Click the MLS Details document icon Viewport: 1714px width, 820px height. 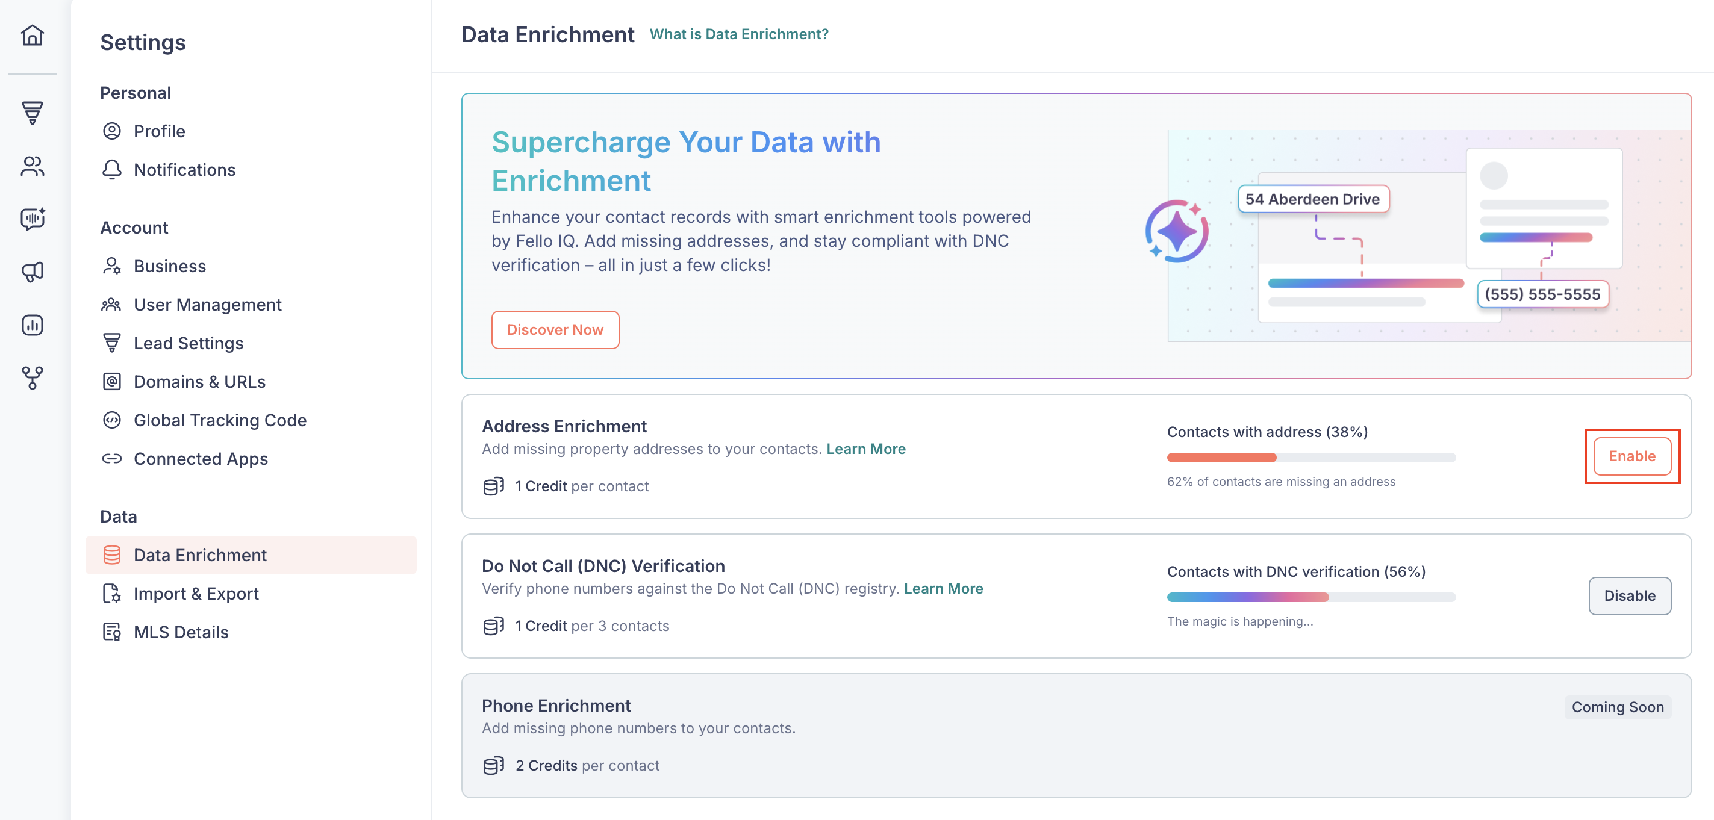coord(112,632)
